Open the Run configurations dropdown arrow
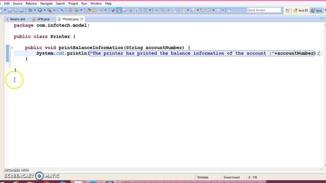 tap(44, 10)
